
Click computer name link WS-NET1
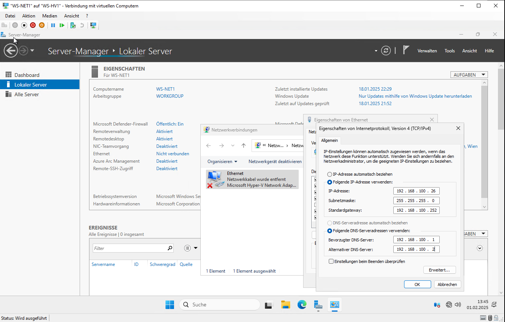click(x=165, y=89)
